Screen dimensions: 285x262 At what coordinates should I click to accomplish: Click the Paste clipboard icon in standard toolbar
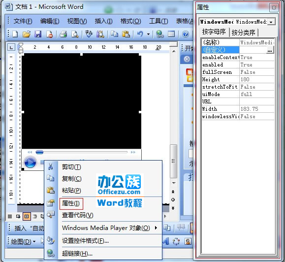126,34
